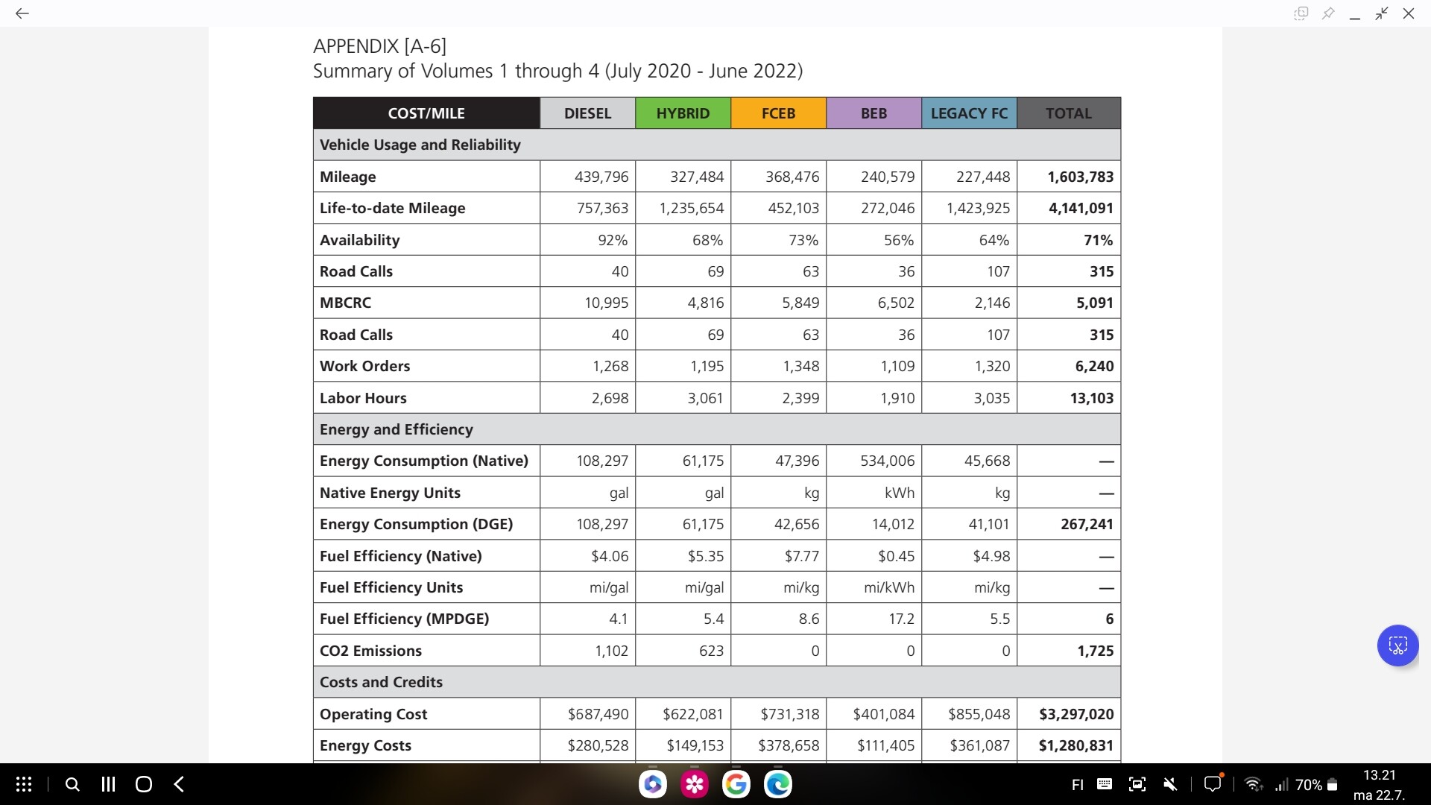Pin the window with the pin icon
Screen dimensions: 1431x805
1328,13
